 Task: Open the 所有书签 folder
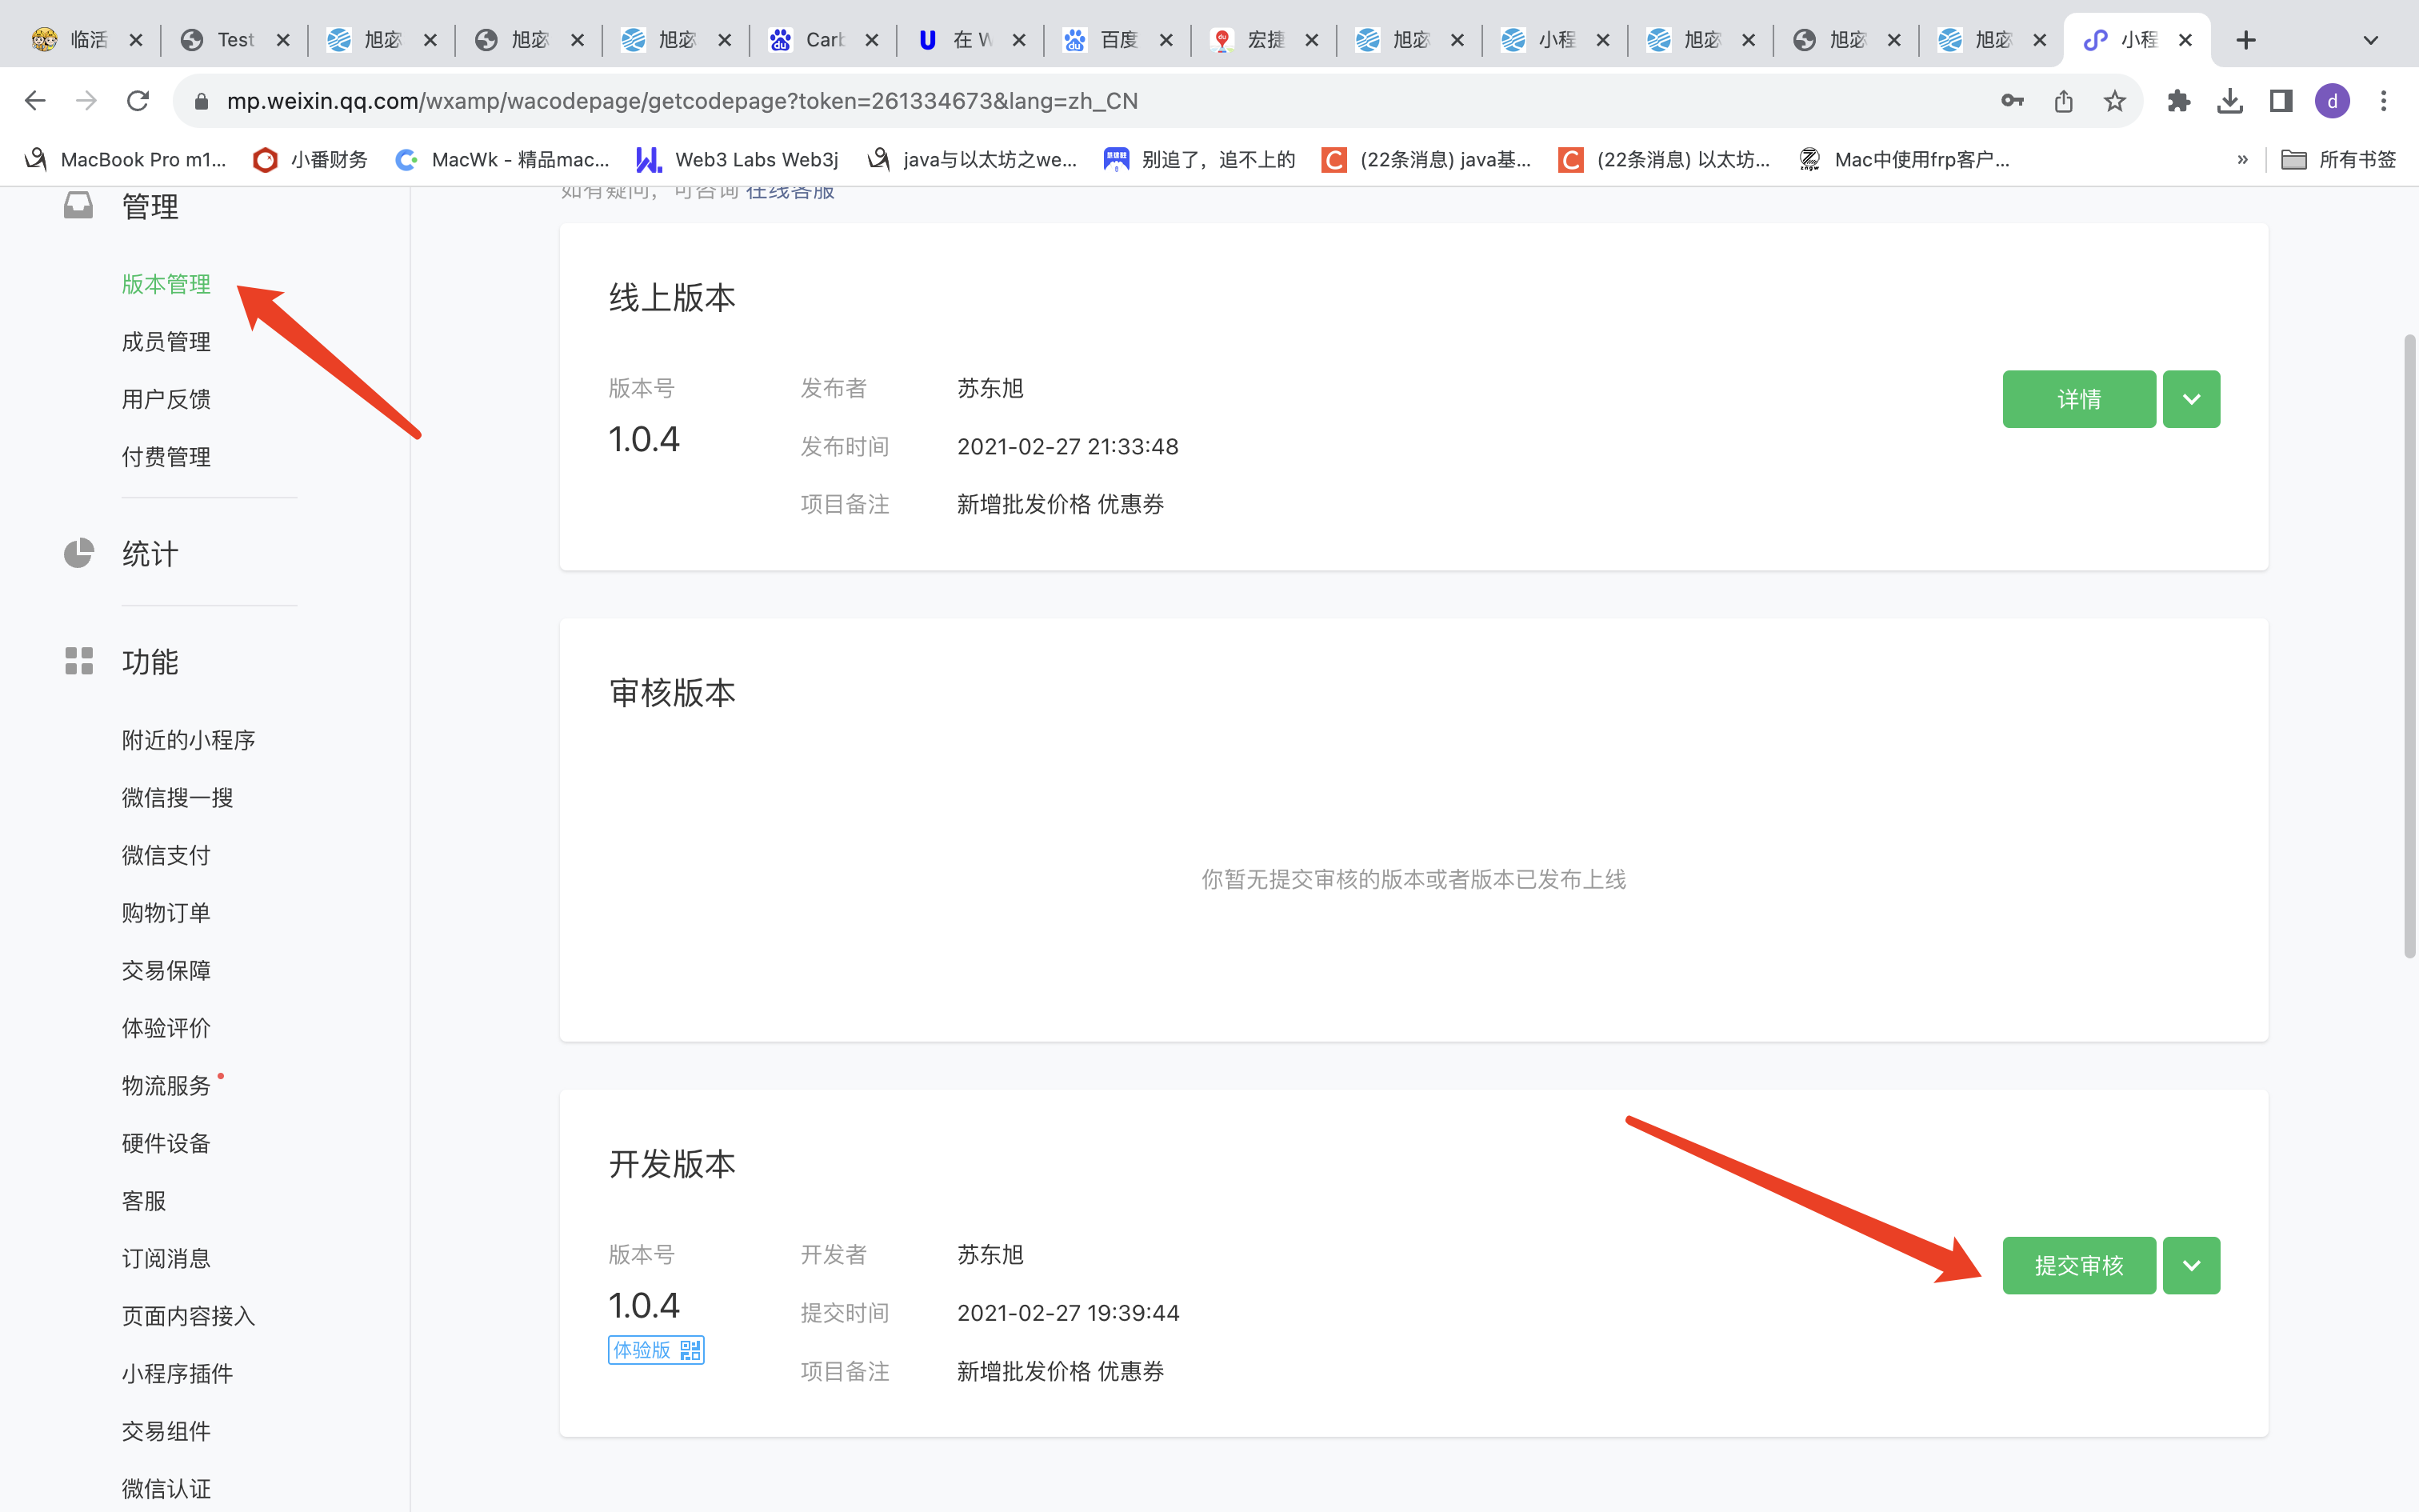click(2339, 159)
